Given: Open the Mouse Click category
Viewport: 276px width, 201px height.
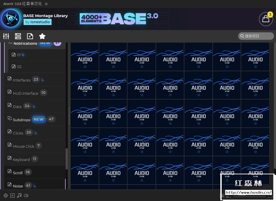Looking at the screenshot, I should (x=35, y=146).
